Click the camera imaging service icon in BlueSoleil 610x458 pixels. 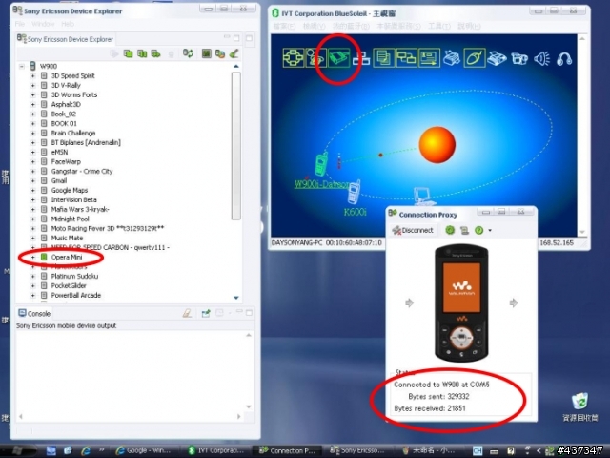[x=519, y=58]
